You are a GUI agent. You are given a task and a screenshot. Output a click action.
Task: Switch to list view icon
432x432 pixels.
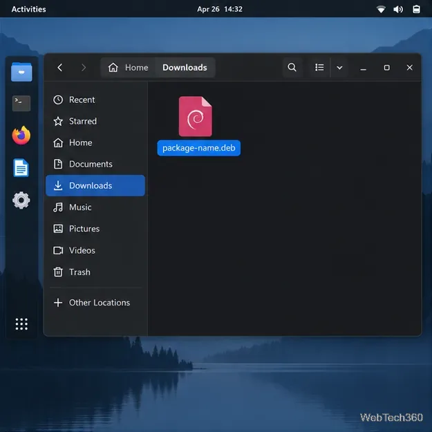[319, 68]
